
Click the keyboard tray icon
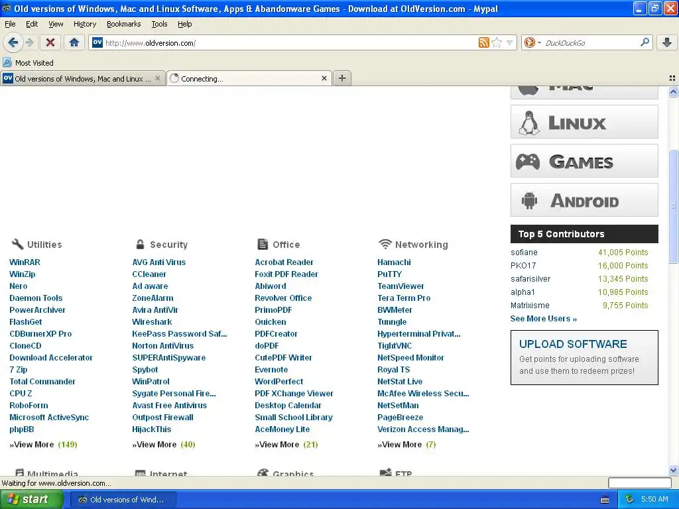pyautogui.click(x=605, y=500)
